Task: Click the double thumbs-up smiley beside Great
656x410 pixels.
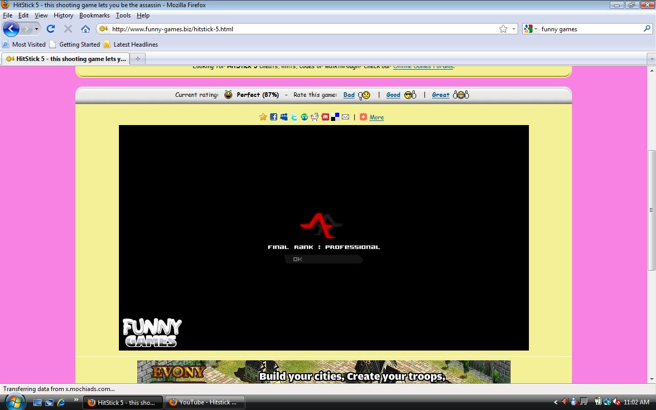Action: point(461,95)
